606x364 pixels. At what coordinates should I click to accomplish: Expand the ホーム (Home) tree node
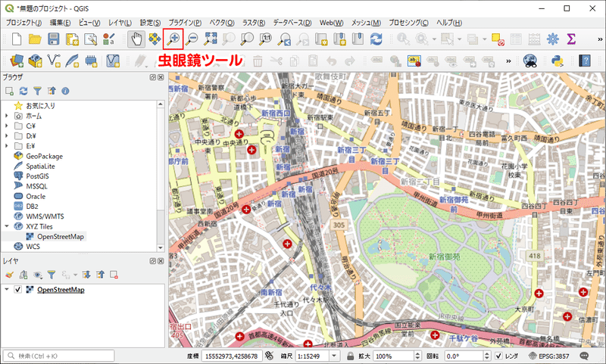tap(6, 116)
